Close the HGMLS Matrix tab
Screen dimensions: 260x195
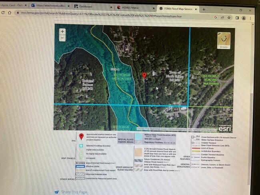tap(154, 8)
